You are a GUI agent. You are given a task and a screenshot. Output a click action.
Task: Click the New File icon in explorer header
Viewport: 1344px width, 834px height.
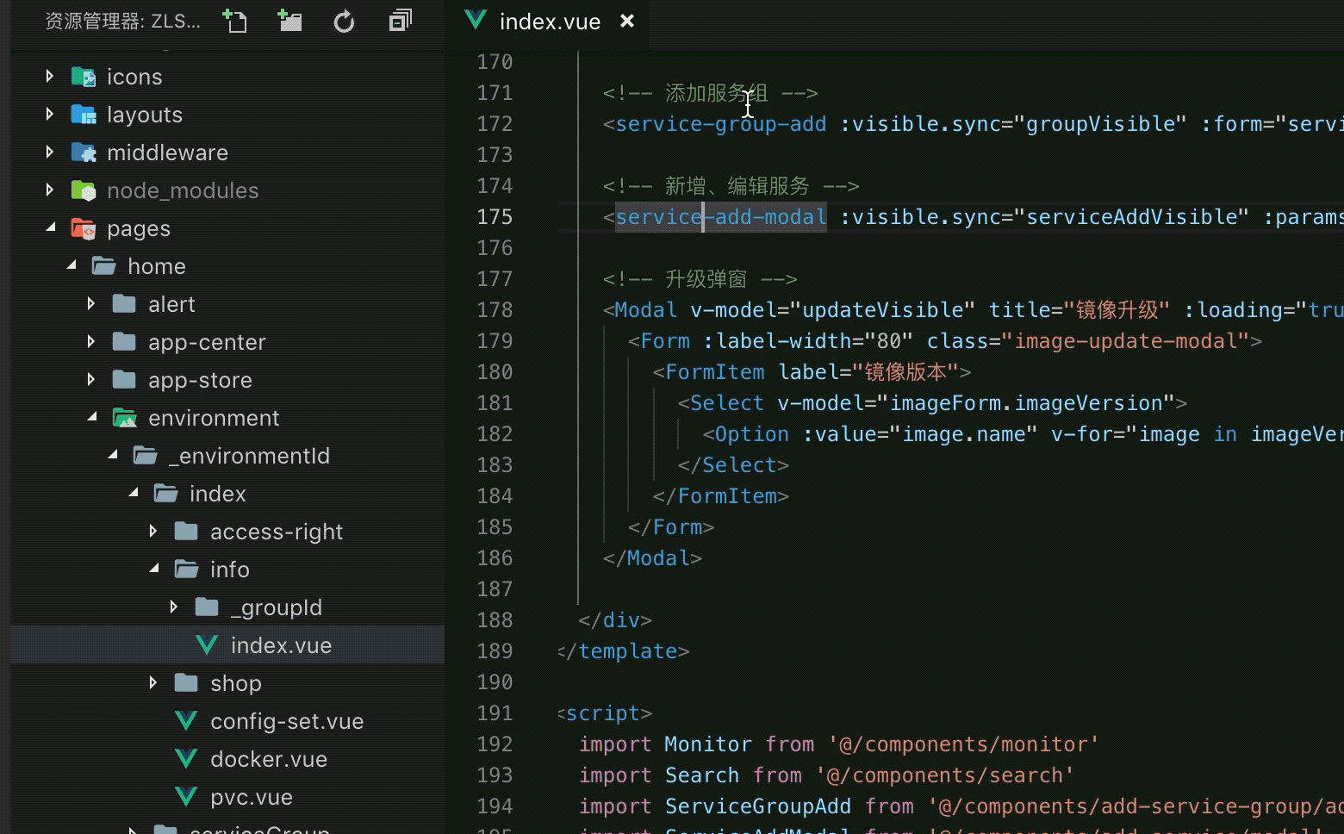pos(234,21)
